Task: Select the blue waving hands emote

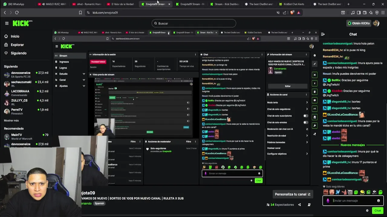Action: coord(338,192)
